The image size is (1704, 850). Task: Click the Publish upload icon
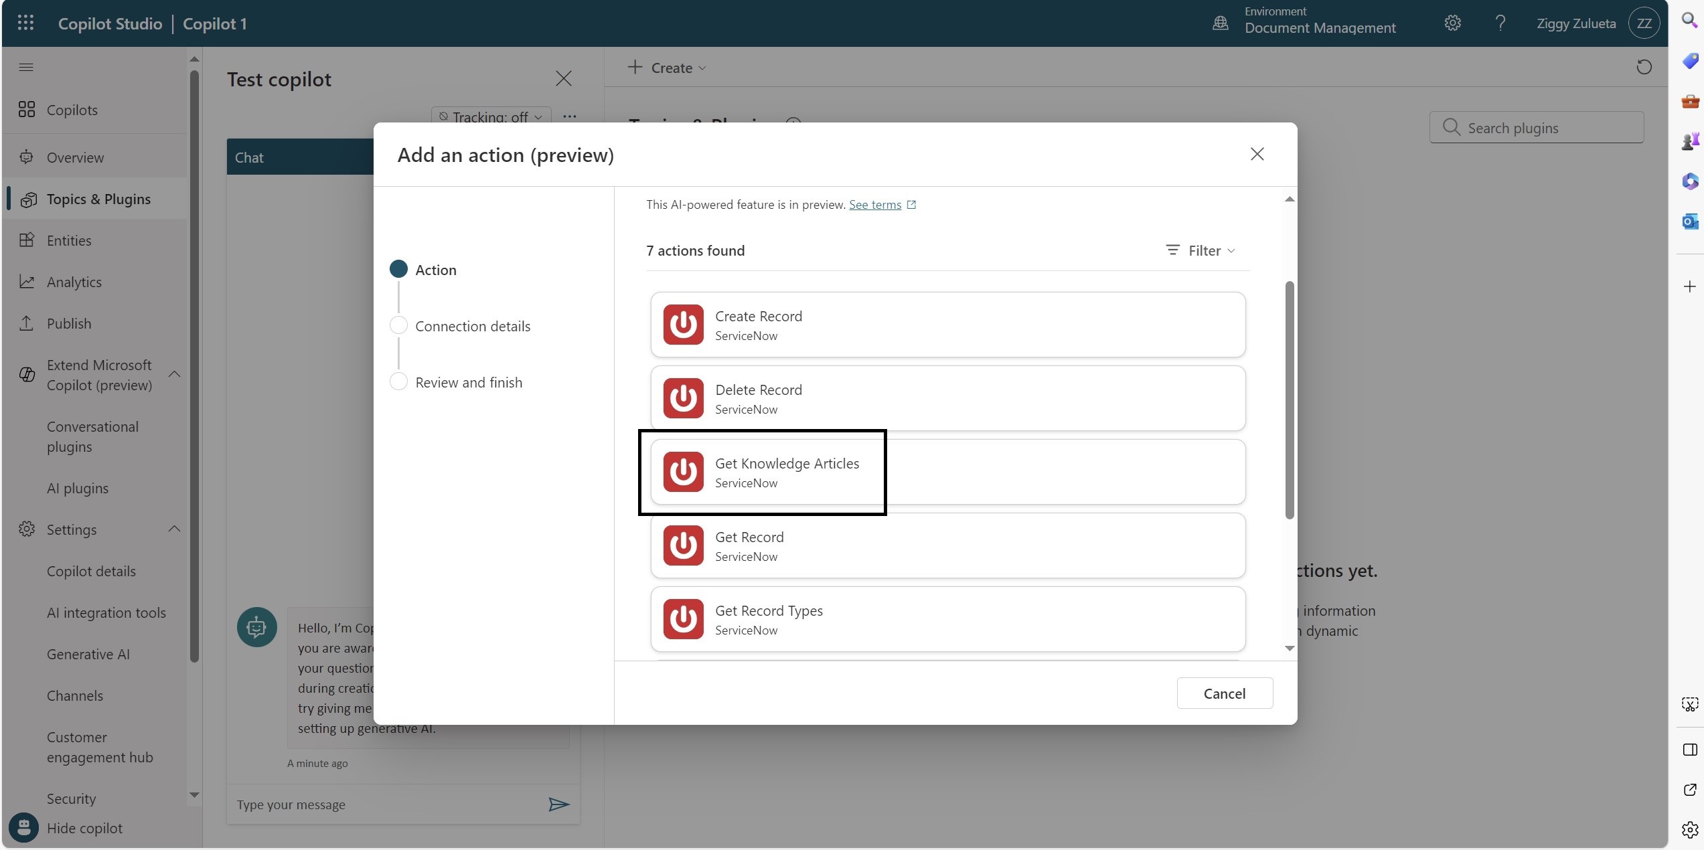click(x=27, y=323)
